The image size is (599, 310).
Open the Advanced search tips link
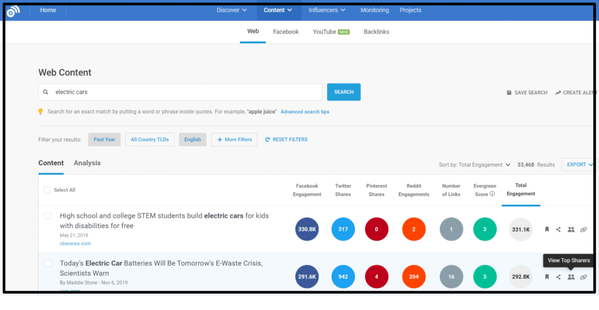pyautogui.click(x=305, y=112)
